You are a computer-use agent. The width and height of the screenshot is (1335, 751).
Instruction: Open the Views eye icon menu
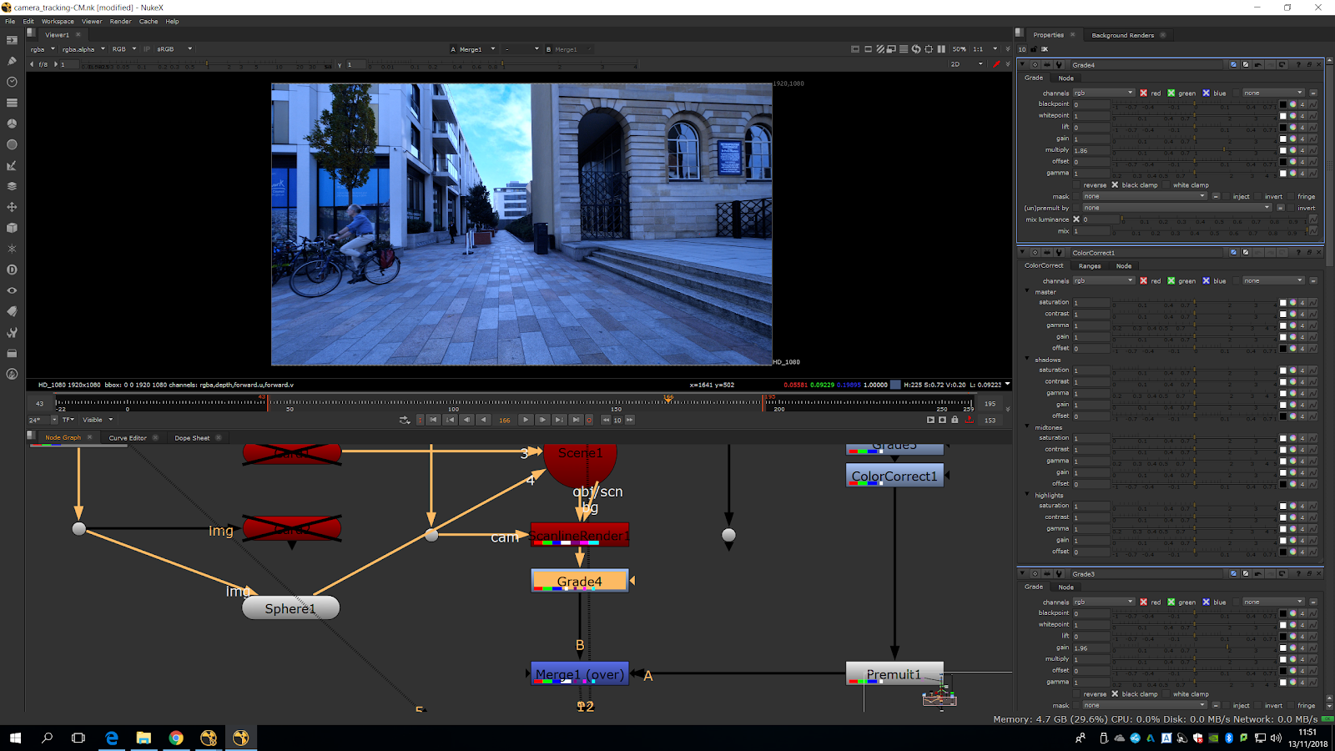coord(12,290)
